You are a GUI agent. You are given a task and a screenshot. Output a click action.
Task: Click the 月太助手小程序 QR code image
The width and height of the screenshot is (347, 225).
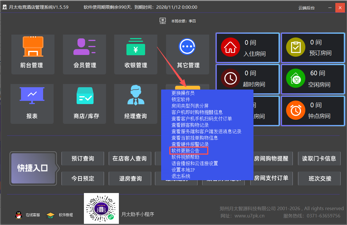[101, 208]
